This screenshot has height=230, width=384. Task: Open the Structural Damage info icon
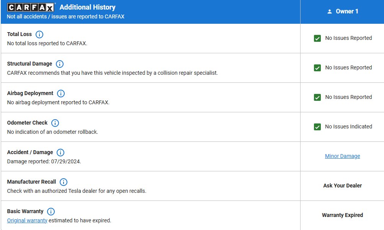click(x=60, y=64)
